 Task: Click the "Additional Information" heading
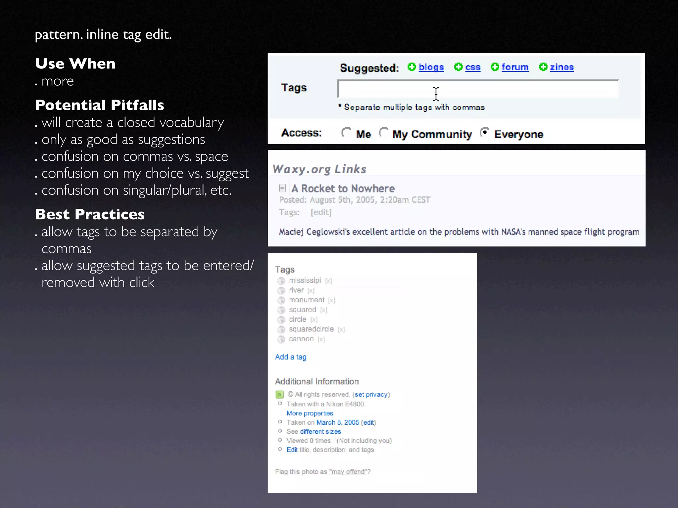pyautogui.click(x=317, y=382)
